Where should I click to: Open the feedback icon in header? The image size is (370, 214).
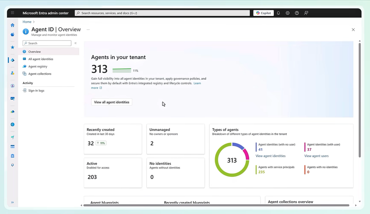(x=306, y=13)
